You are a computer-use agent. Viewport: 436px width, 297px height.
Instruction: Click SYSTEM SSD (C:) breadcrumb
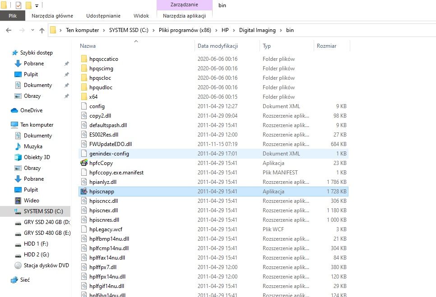[129, 30]
